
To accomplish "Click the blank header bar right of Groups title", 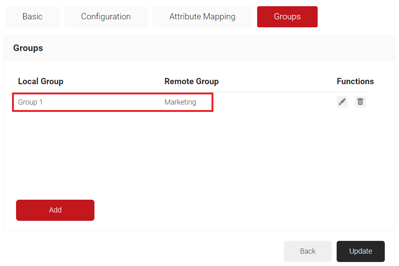I will [219, 48].
